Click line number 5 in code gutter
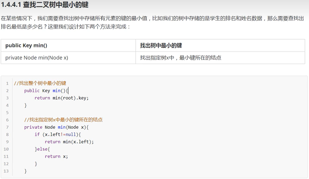Viewport: 309px width, 179px height. tap(7, 113)
